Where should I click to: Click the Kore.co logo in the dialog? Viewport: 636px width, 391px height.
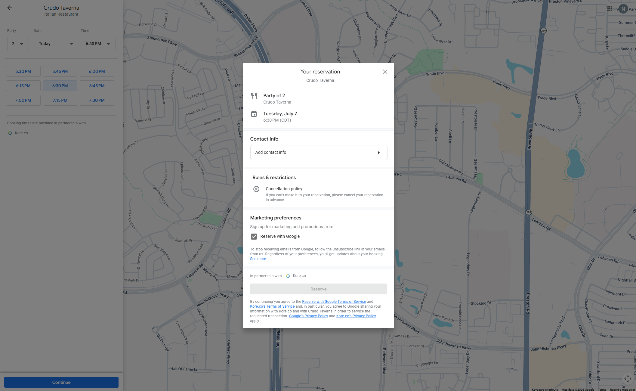[288, 276]
